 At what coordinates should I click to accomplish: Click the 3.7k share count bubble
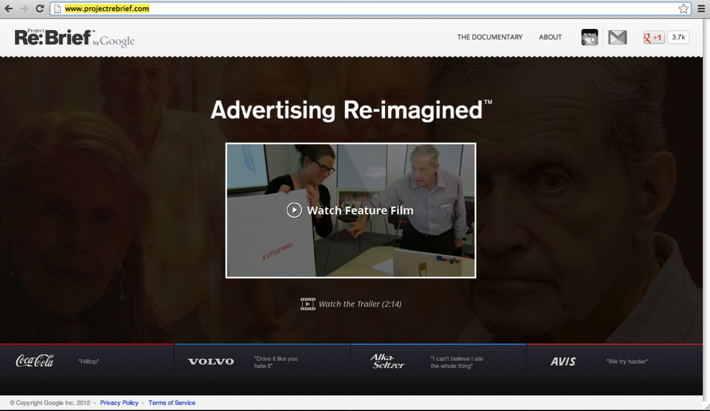tap(678, 37)
